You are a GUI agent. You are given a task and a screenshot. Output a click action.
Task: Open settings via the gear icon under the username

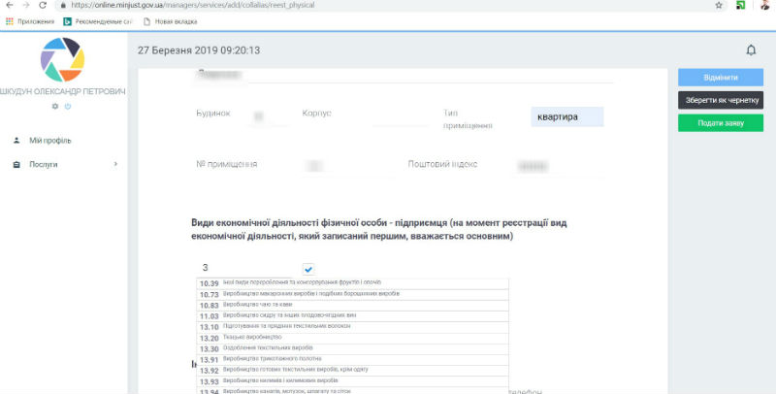pos(55,106)
